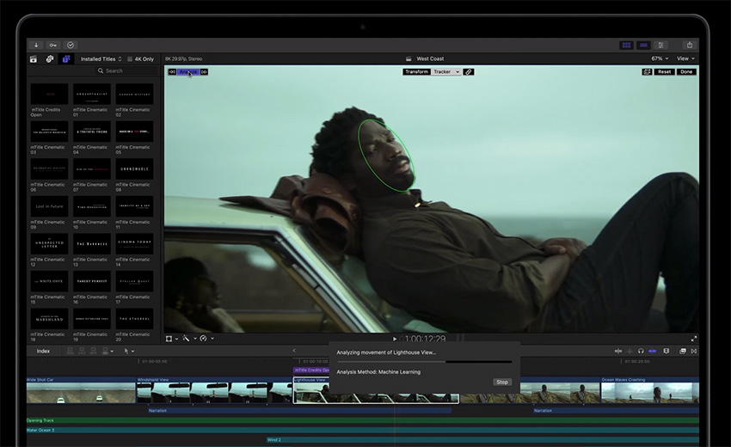Click the connect clip edit icon

point(70,351)
